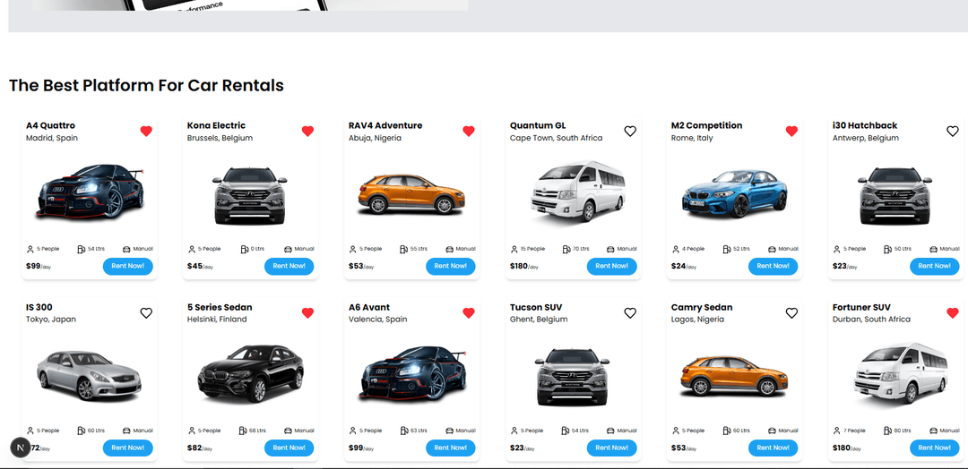Click the '15 People' capacity on Quantum GL

tap(532, 249)
